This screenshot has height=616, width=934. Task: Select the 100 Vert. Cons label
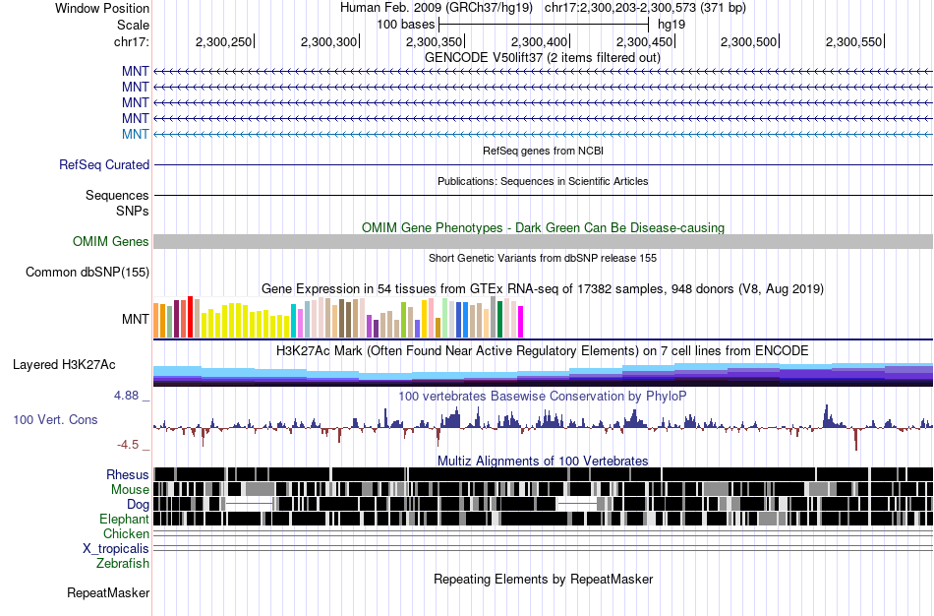point(55,420)
